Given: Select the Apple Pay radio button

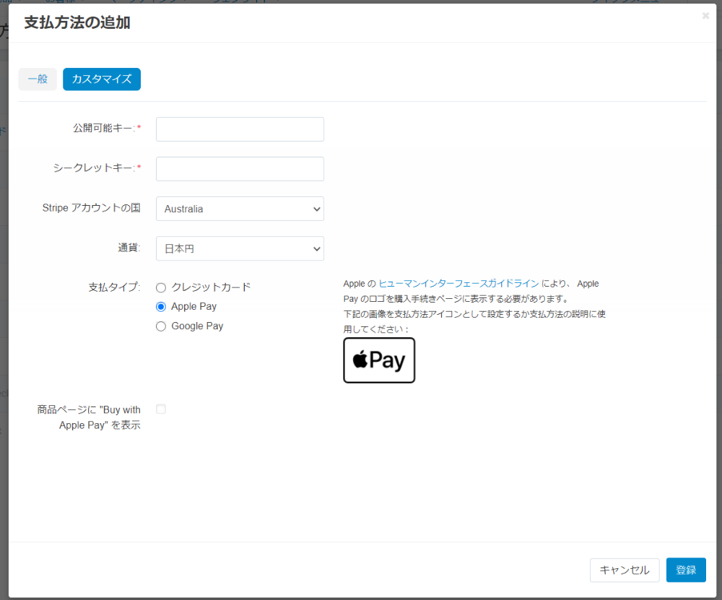Looking at the screenshot, I should (161, 307).
